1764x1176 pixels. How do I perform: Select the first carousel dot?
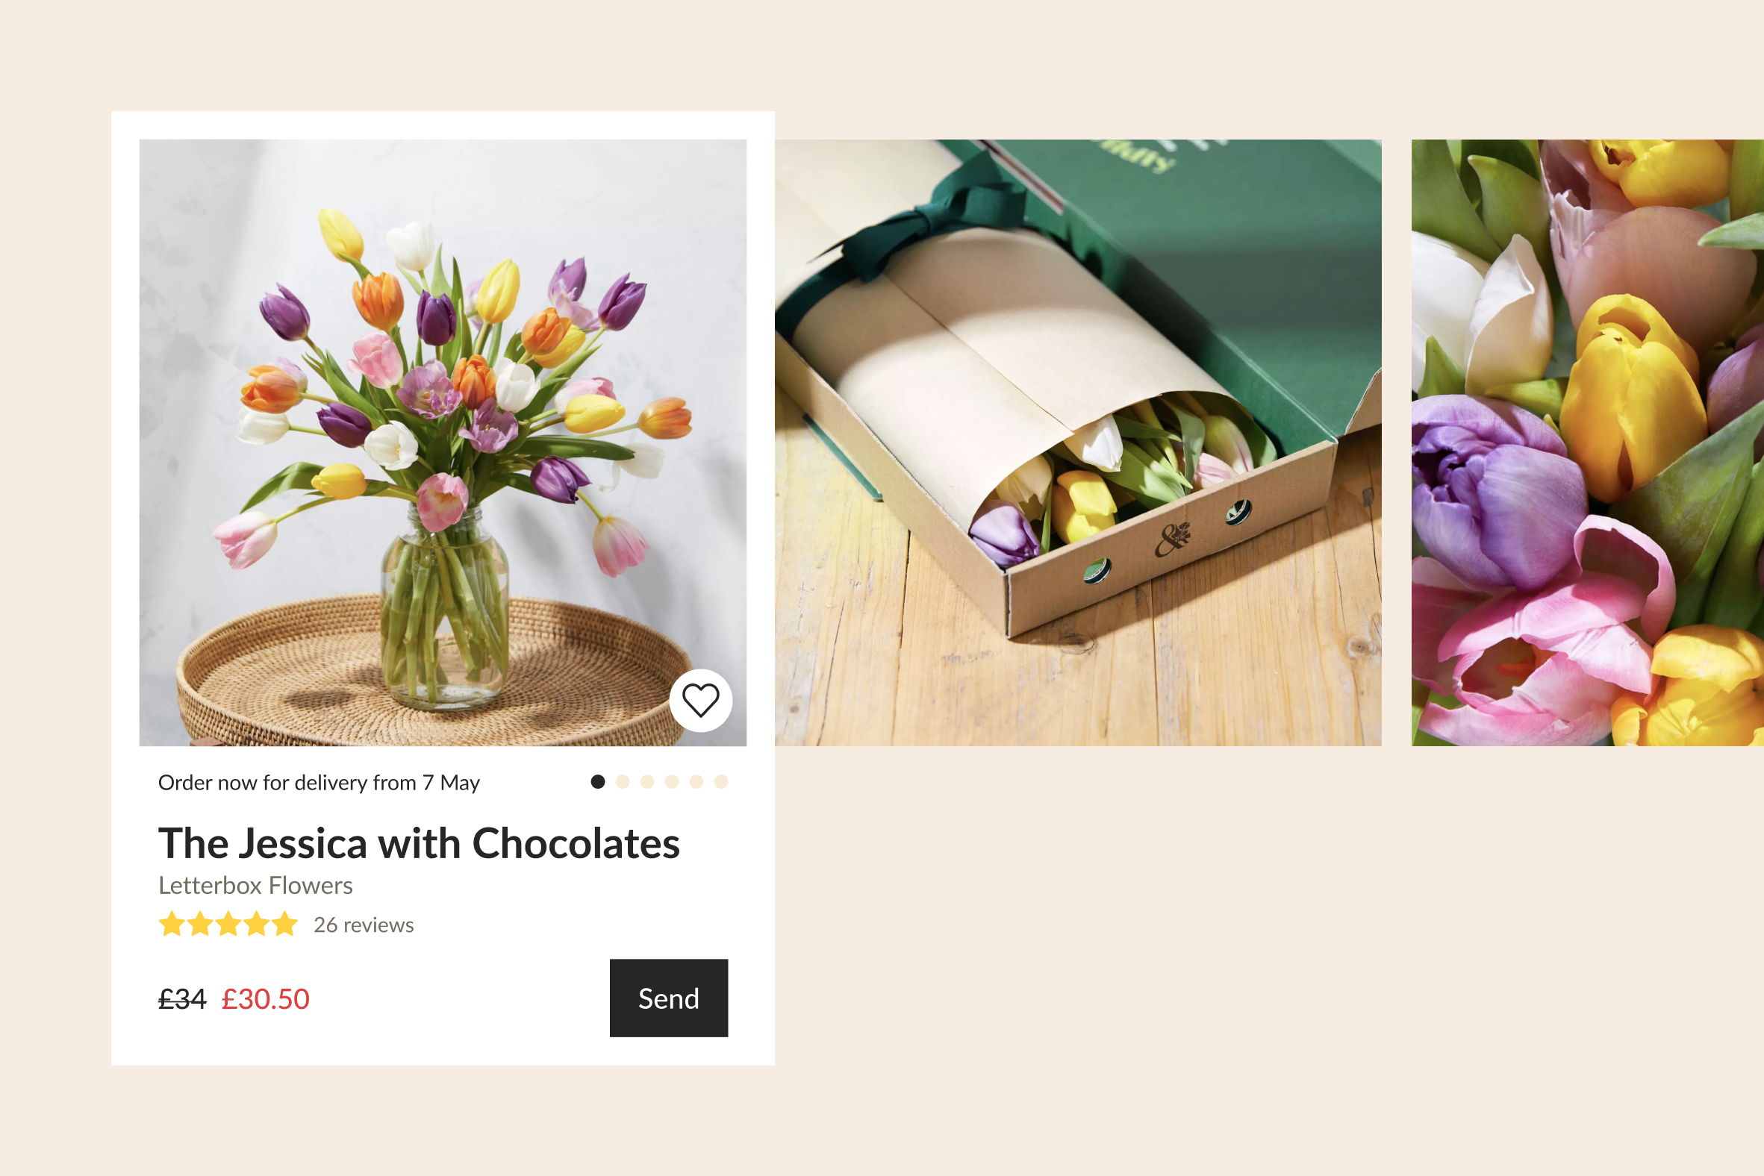pyautogui.click(x=597, y=781)
